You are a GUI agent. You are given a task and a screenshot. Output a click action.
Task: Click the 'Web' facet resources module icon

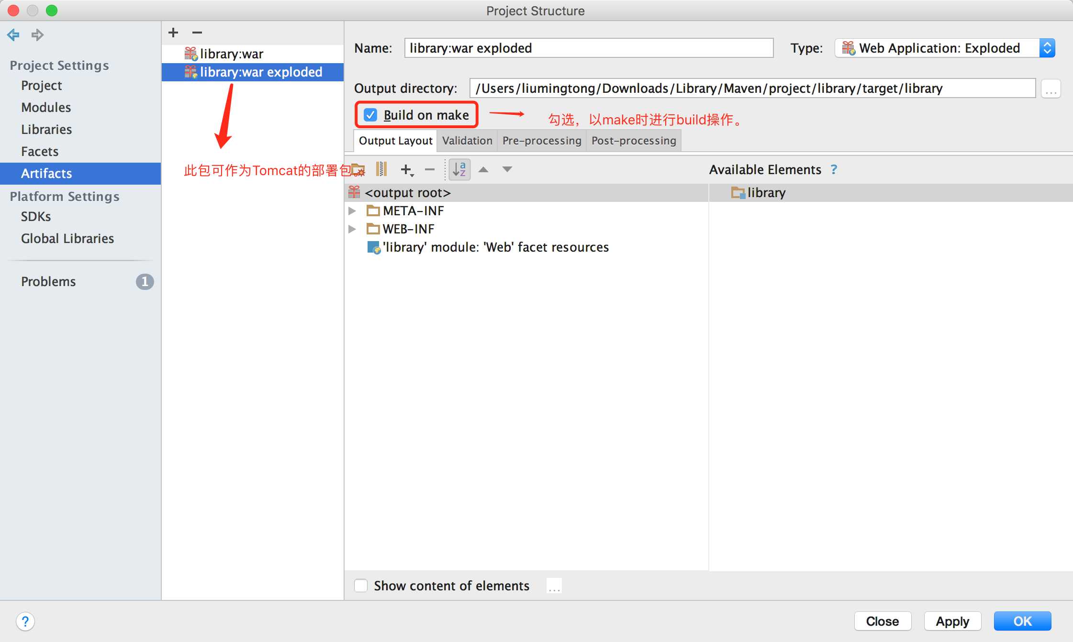tap(373, 247)
